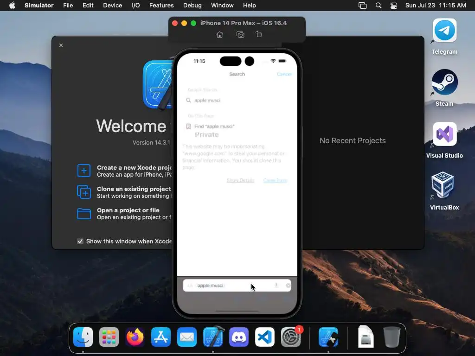The height and width of the screenshot is (356, 475).
Task: Open Trash in the Dock
Action: click(x=392, y=337)
